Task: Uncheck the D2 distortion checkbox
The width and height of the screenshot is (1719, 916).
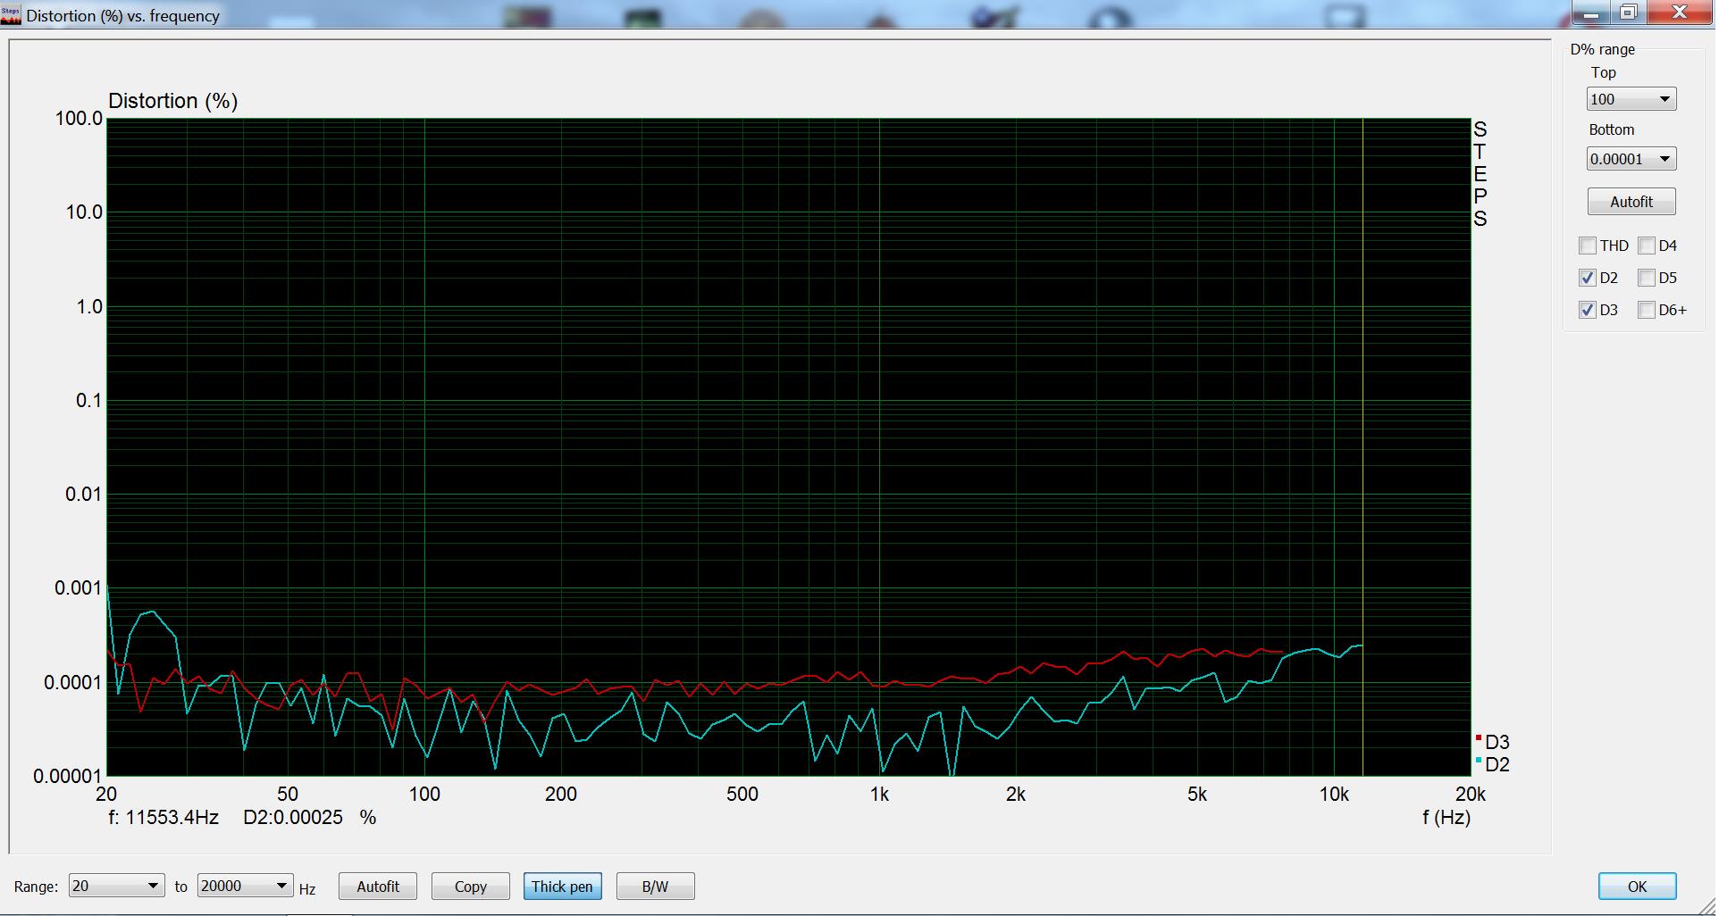Action: click(1588, 278)
